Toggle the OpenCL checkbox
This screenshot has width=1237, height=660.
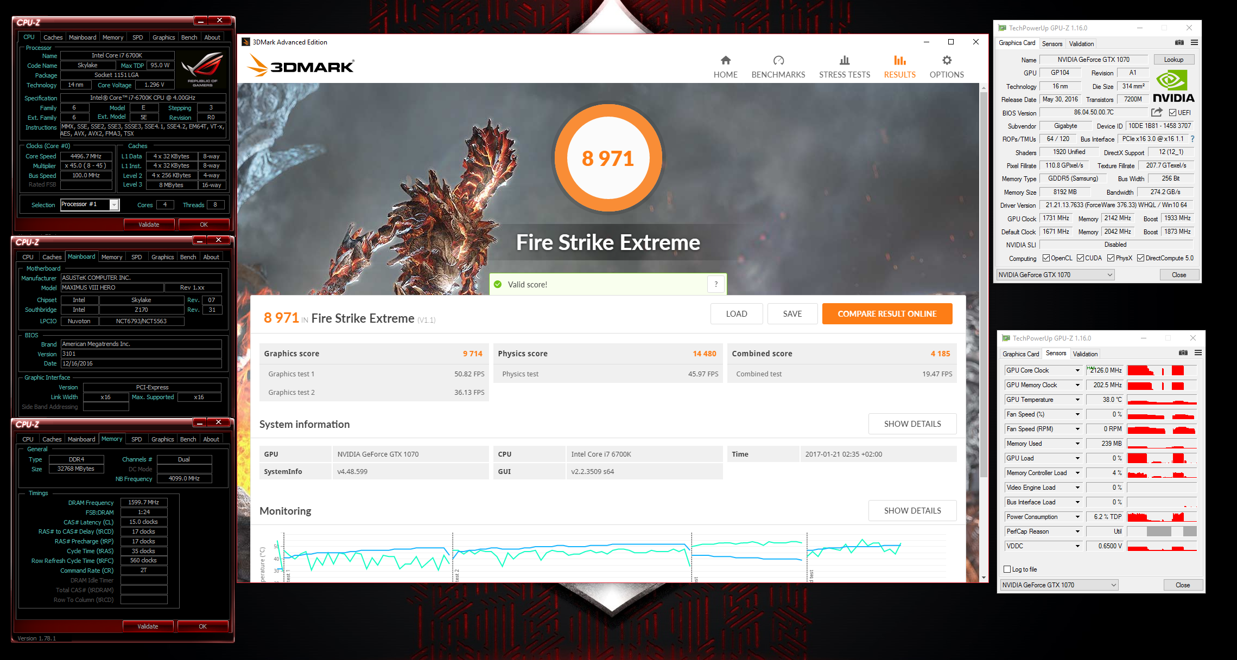1046,258
